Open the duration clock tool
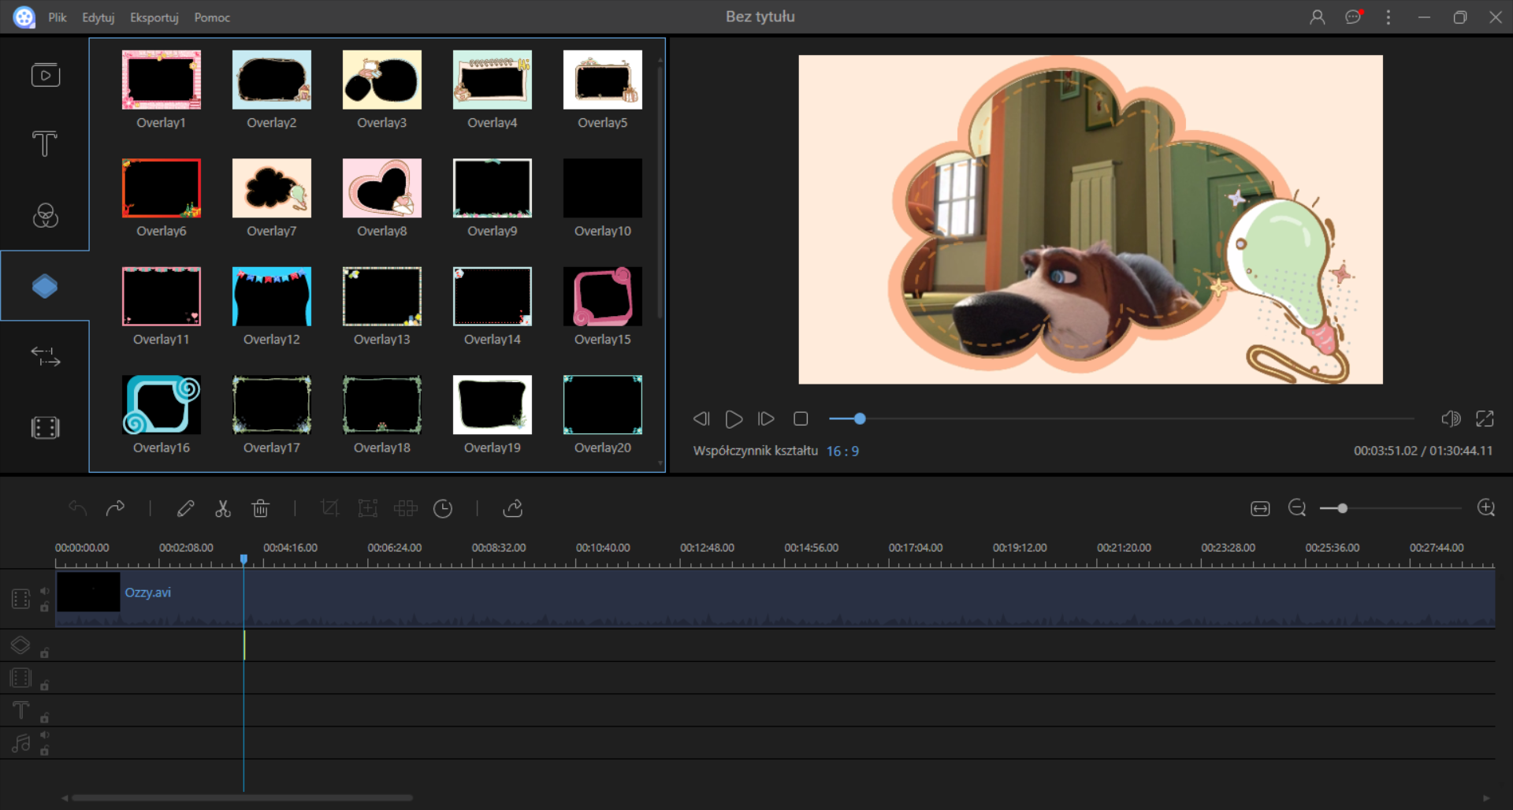The image size is (1513, 810). pos(443,509)
